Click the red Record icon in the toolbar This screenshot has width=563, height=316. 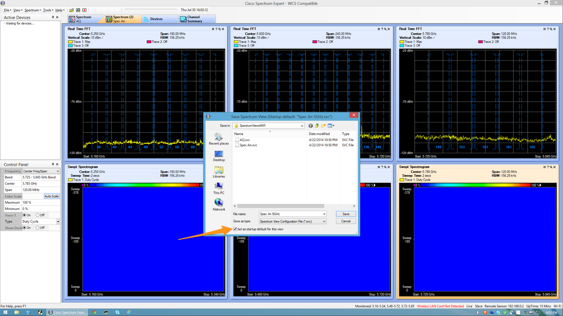pyautogui.click(x=84, y=10)
